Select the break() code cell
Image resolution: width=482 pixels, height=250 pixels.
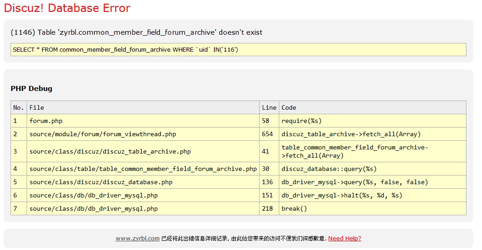point(372,209)
